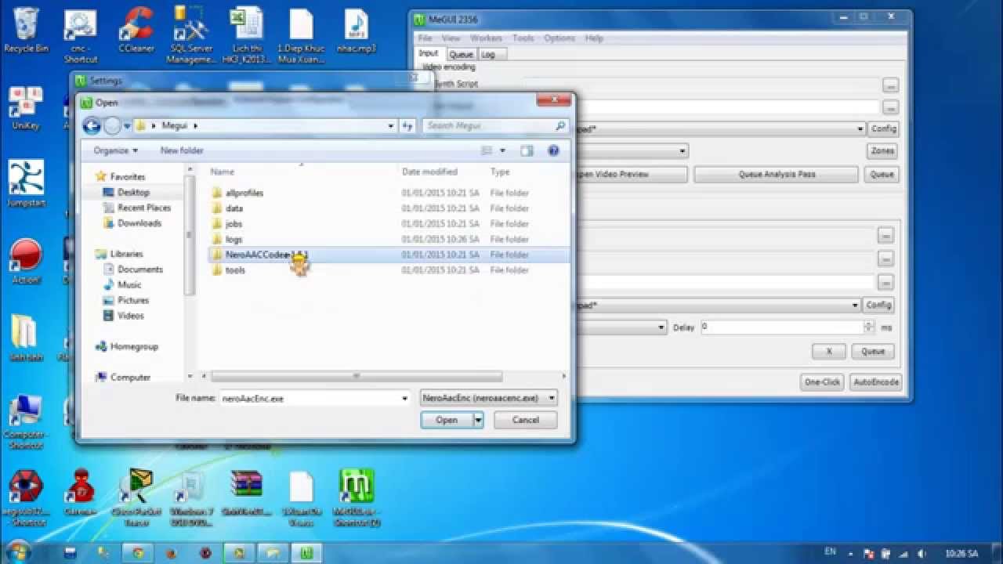Open the Chrome icon in the taskbar
The width and height of the screenshot is (1003, 564).
[x=137, y=552]
